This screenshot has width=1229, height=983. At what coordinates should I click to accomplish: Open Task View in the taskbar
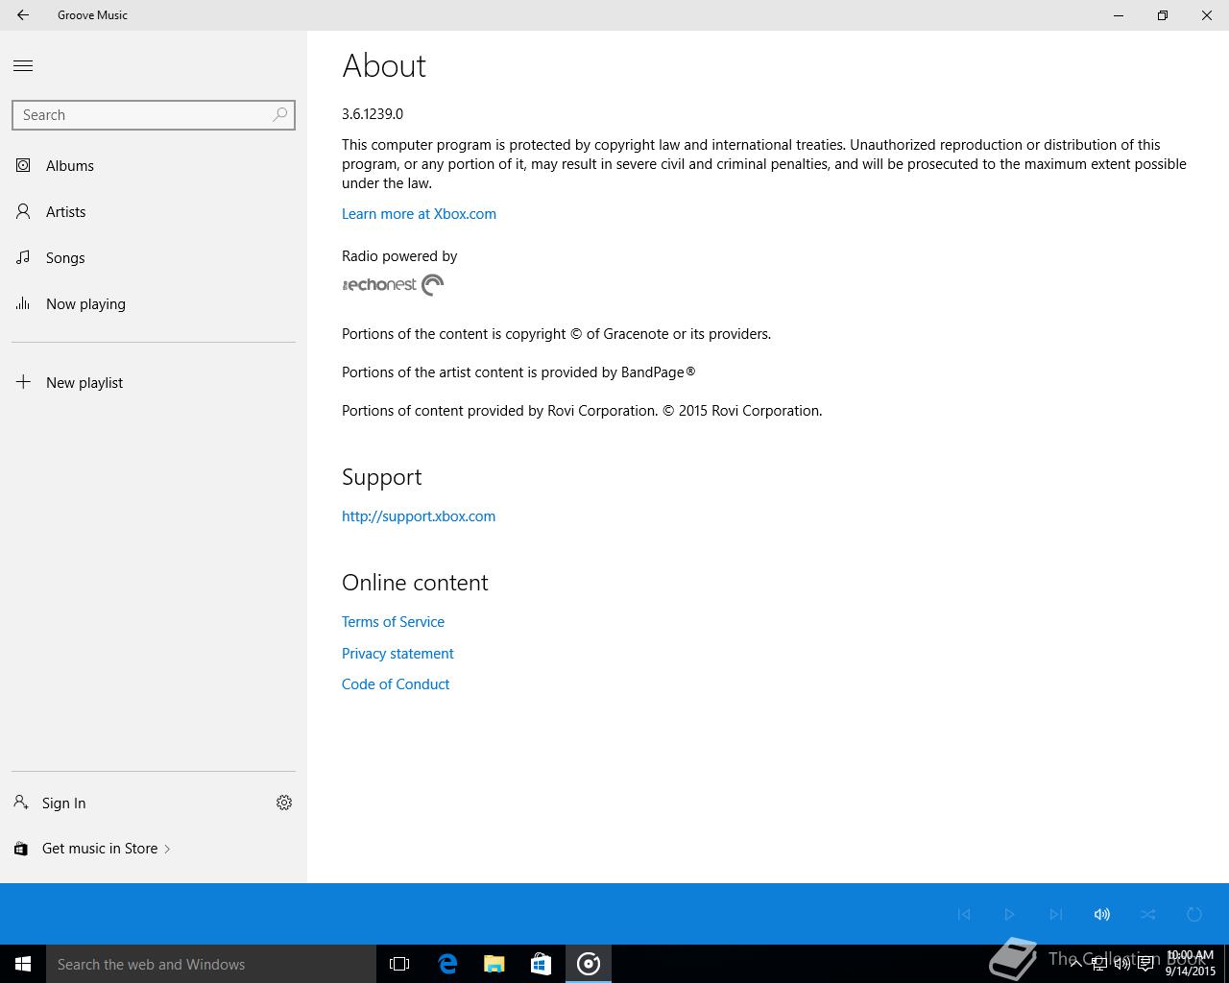(x=399, y=964)
